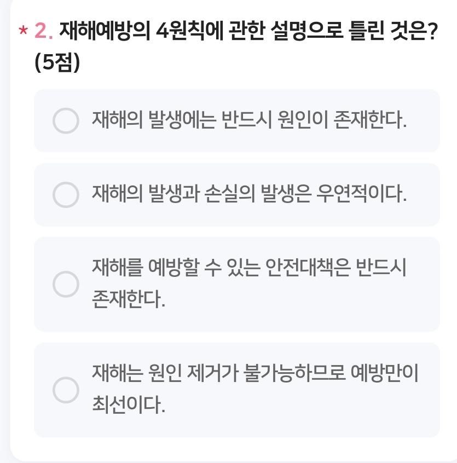Select radio button for "반드시 원인이 존재한다" answer
This screenshot has width=457, height=463.
tap(66, 120)
